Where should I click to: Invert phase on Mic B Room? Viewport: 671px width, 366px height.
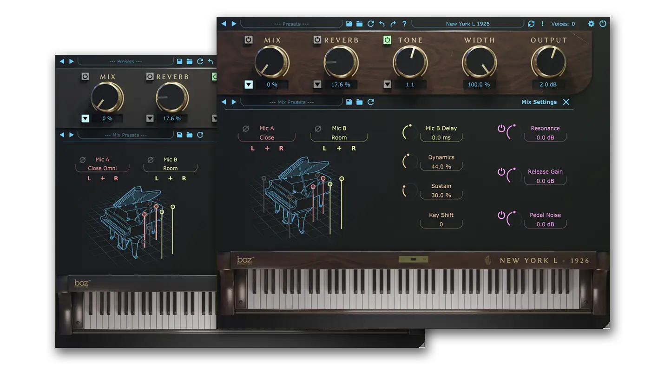click(318, 129)
